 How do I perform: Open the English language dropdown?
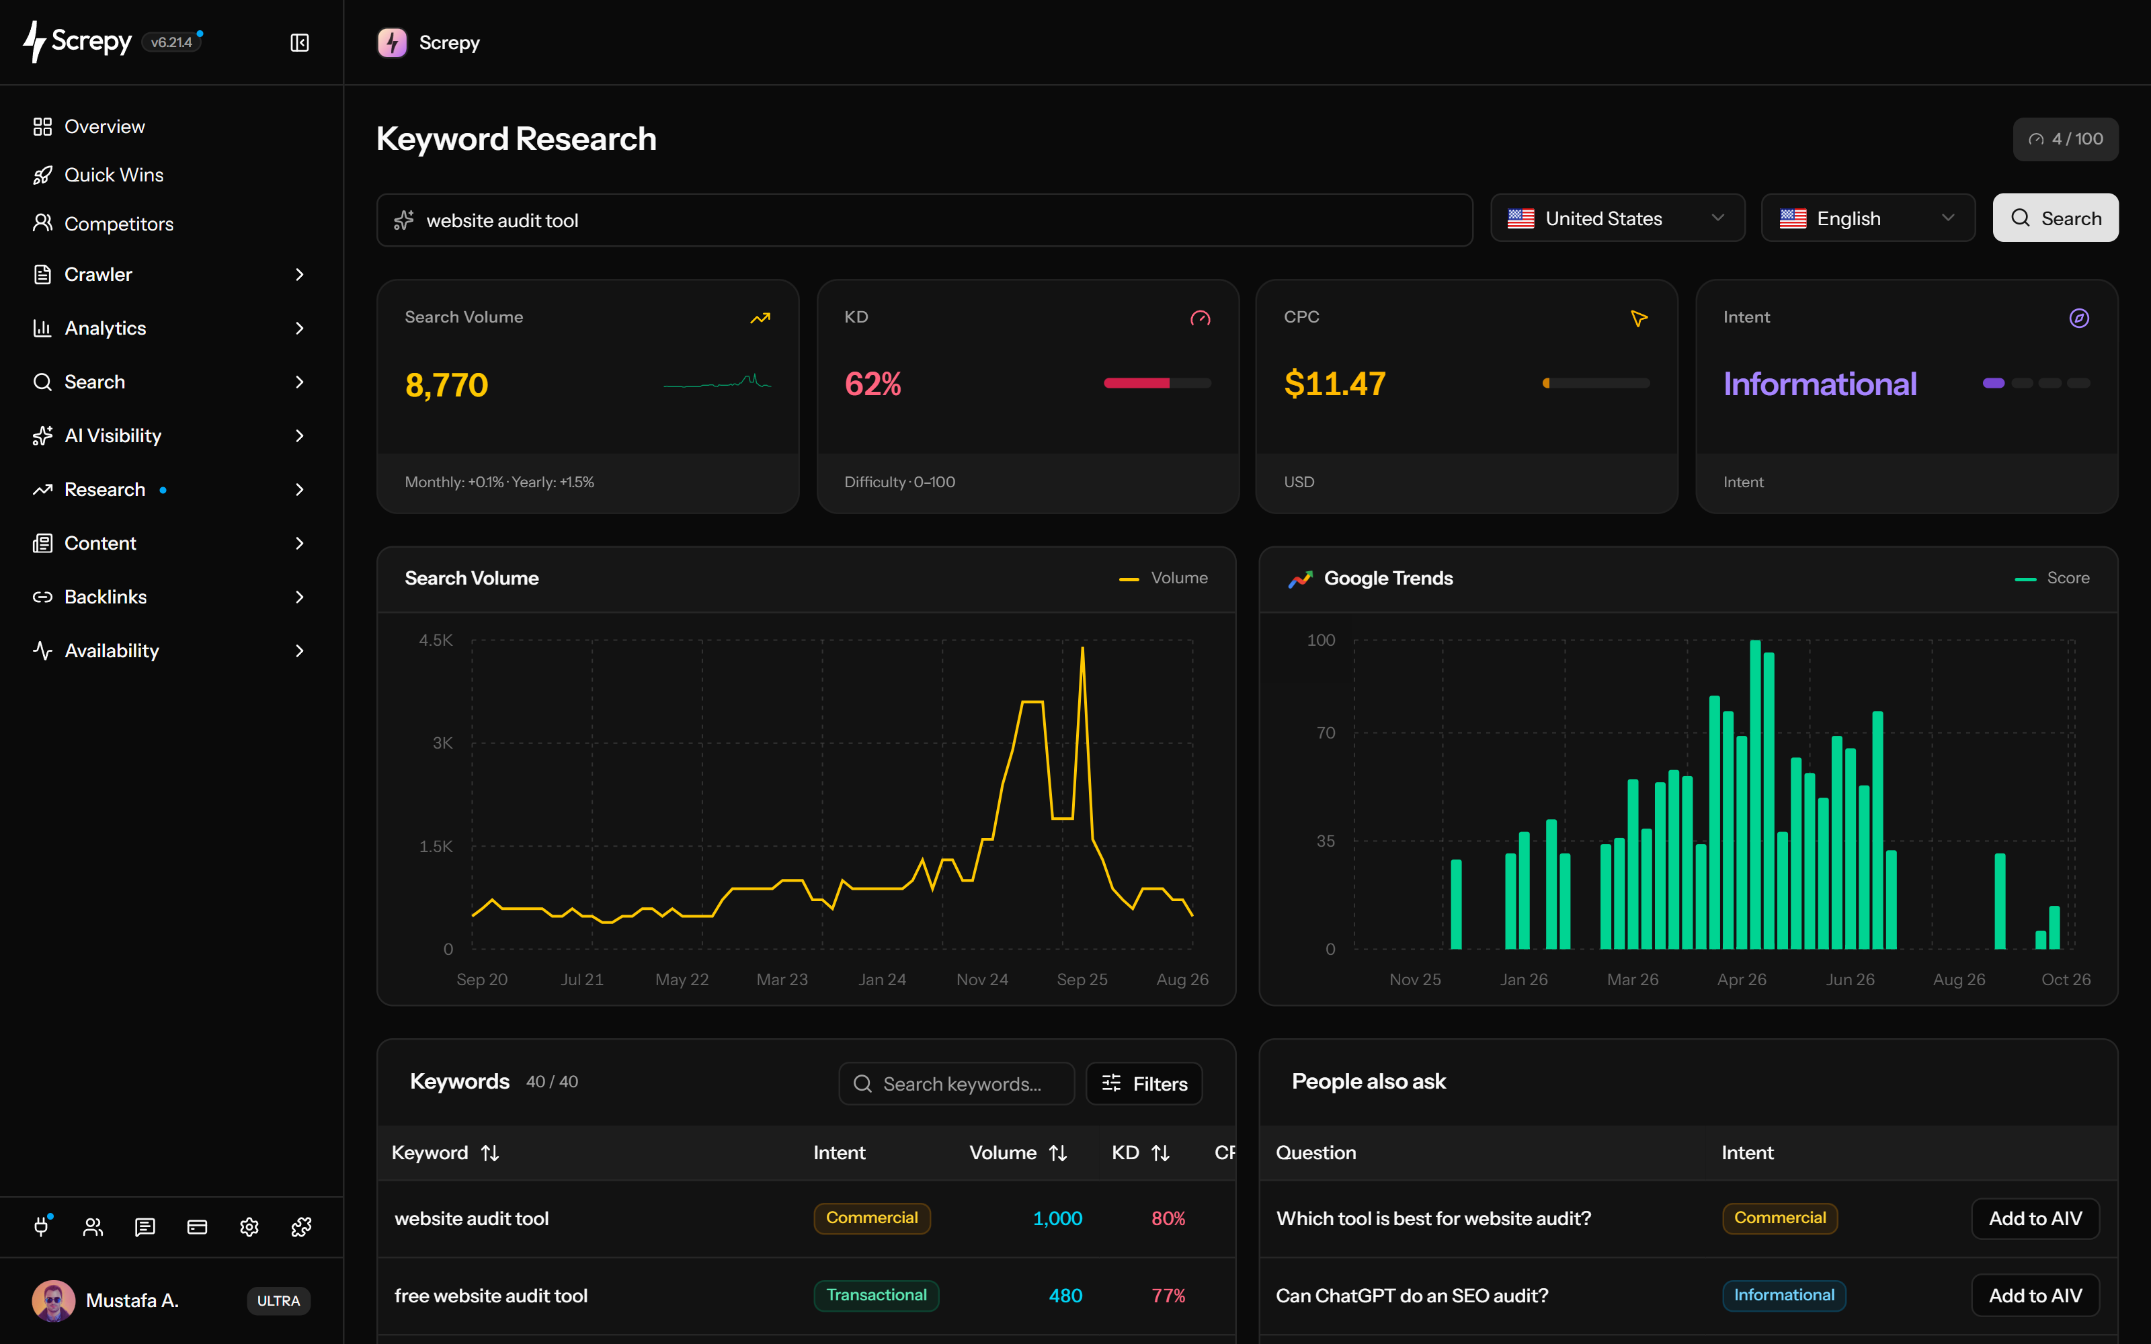click(x=1867, y=218)
